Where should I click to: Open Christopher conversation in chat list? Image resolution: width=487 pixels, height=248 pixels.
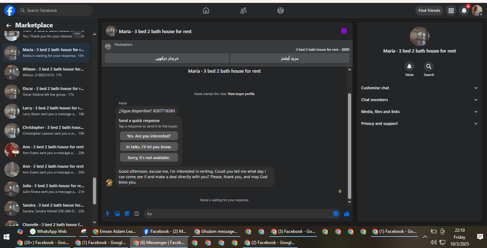(46, 130)
